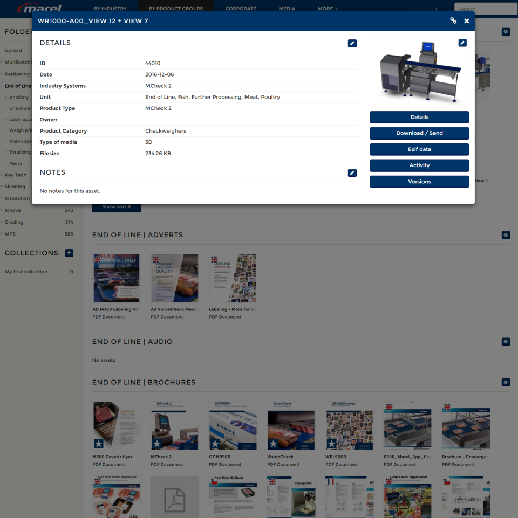Open AD M360 Labeling advert thumbnail
The height and width of the screenshot is (518, 518).
[x=117, y=278]
